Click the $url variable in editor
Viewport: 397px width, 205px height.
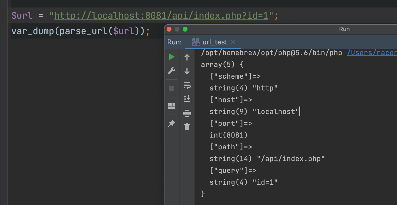point(22,16)
